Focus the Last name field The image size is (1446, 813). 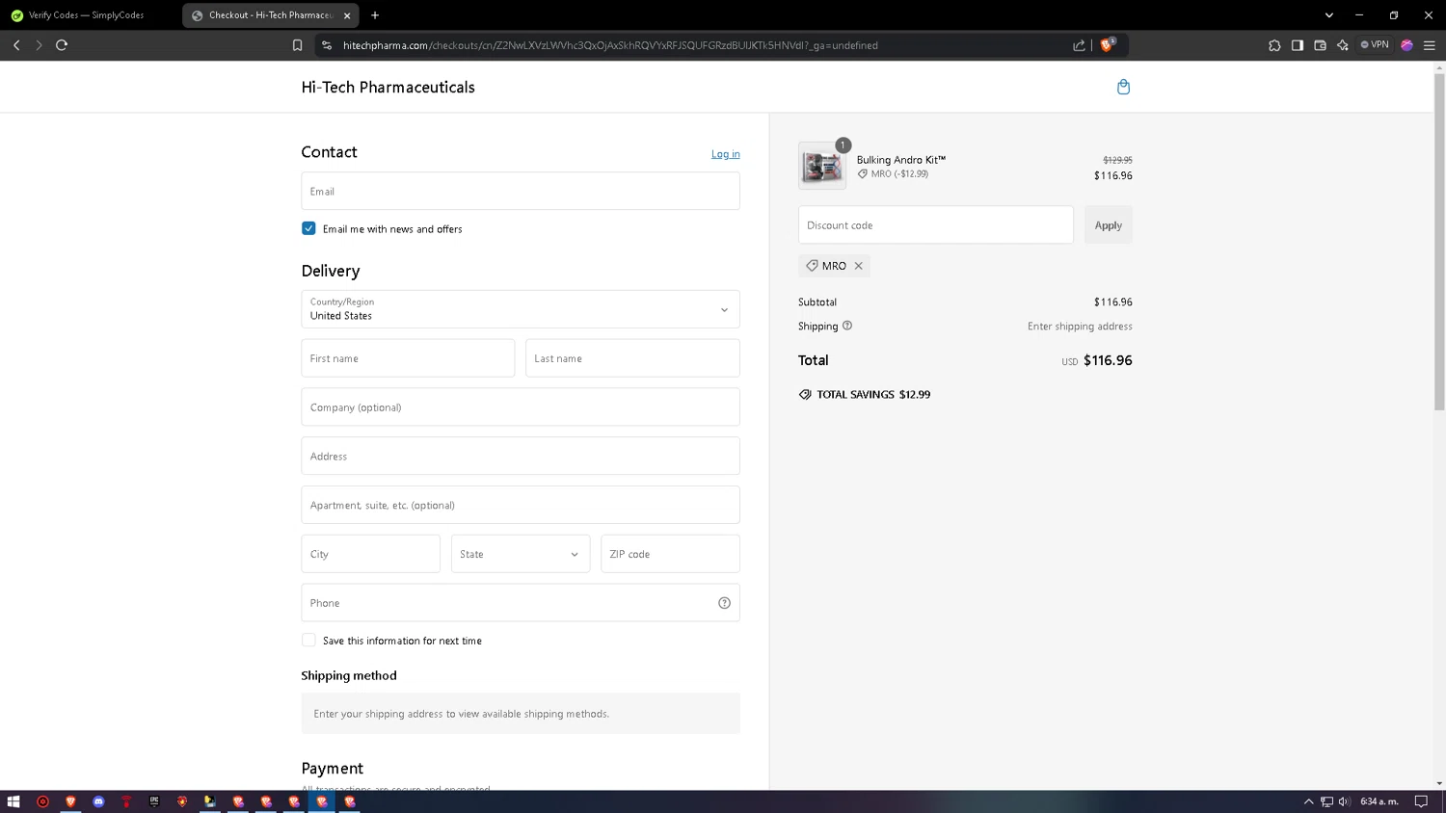tap(632, 358)
